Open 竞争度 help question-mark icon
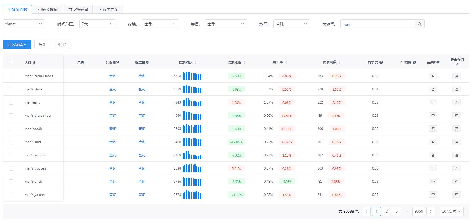Viewport: 473px width, 222px height. pyautogui.click(x=381, y=62)
